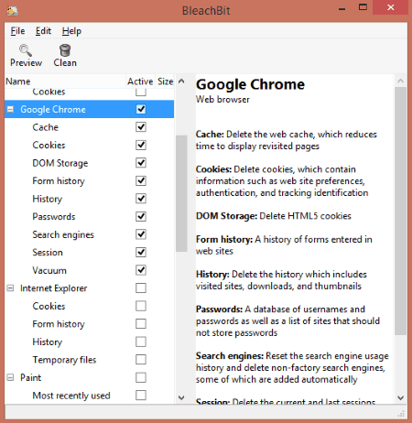Toggle the DOM Storage checkbox

[x=141, y=163]
